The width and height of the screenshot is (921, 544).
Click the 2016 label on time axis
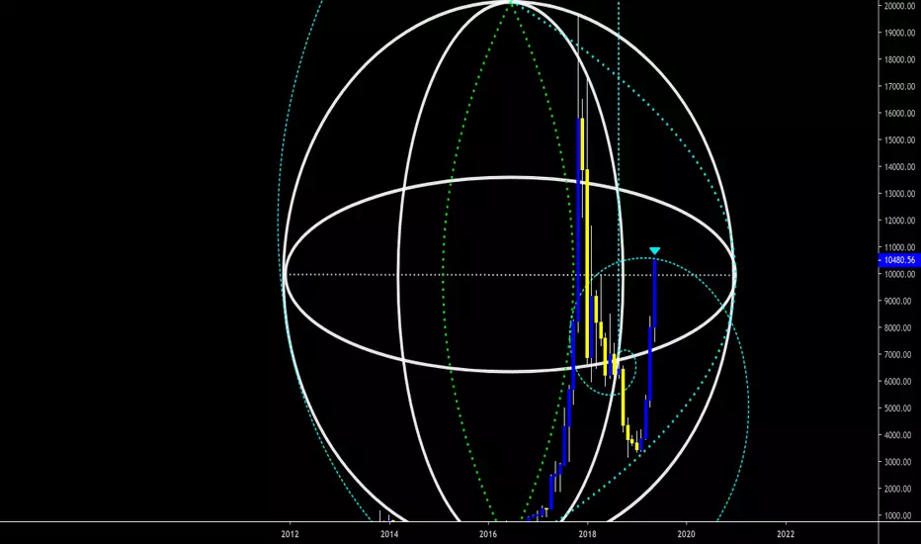(488, 534)
